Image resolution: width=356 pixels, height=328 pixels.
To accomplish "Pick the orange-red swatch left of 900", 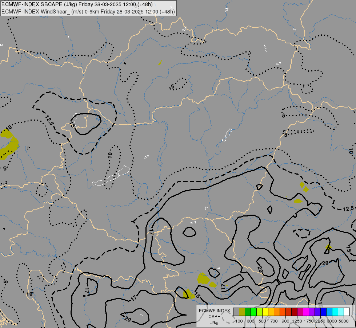I will point(283,312).
